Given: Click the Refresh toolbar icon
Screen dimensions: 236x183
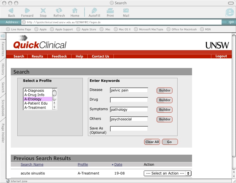Looking at the screenshot, I should (x=59, y=11).
